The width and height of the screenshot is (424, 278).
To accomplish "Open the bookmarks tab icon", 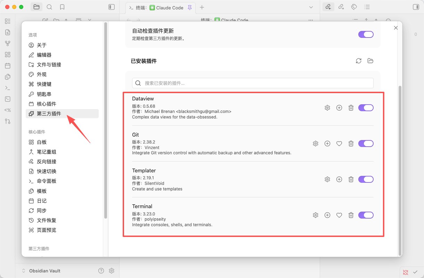I will coord(62,7).
